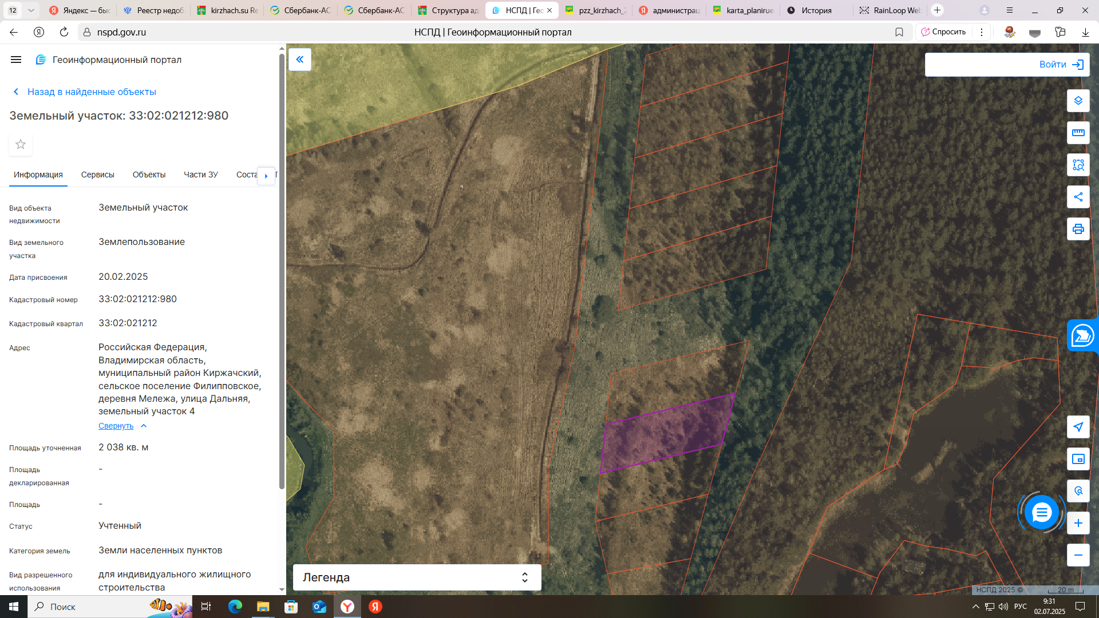The image size is (1099, 618).
Task: Add parcel to favorites with star
Action: pyautogui.click(x=21, y=144)
